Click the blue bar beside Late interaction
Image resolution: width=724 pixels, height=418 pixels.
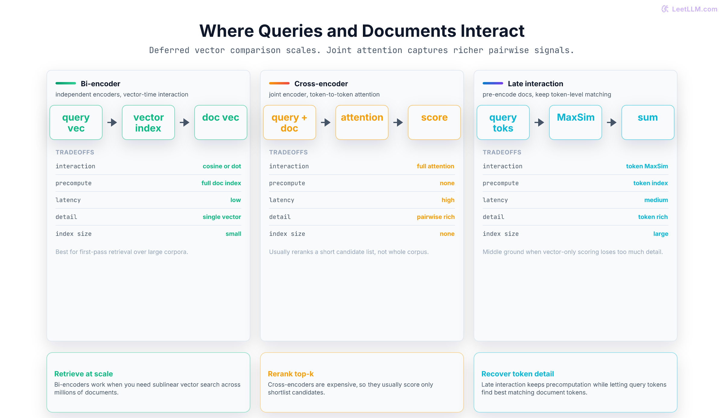pos(493,83)
